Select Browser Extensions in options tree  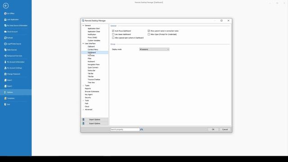tap(92, 91)
